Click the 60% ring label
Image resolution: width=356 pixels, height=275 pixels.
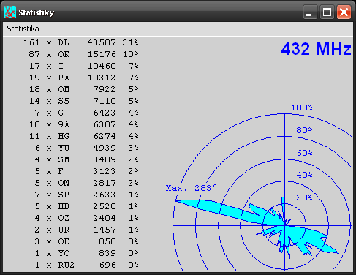pos(304,153)
